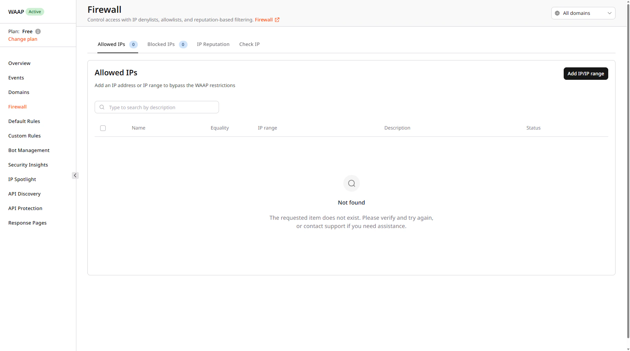Go to Bot Management
630x351 pixels.
click(x=29, y=150)
